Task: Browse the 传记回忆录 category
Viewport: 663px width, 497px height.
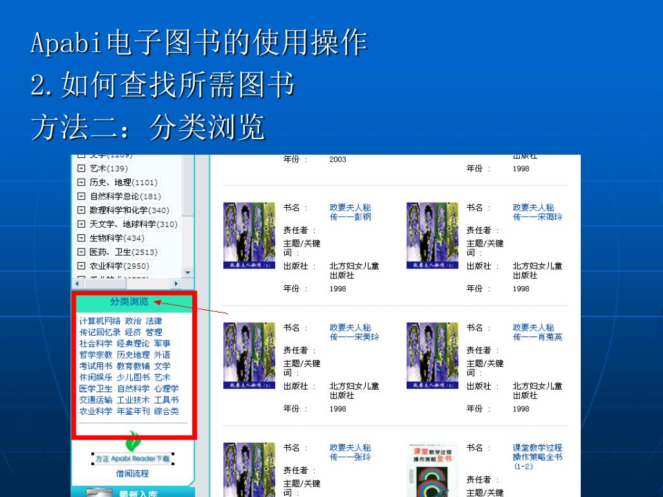Action: (100, 333)
